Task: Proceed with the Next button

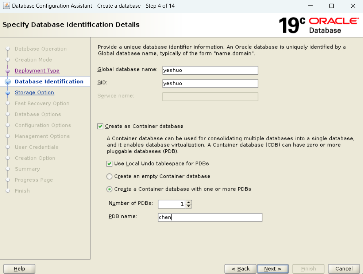Action: click(273, 269)
